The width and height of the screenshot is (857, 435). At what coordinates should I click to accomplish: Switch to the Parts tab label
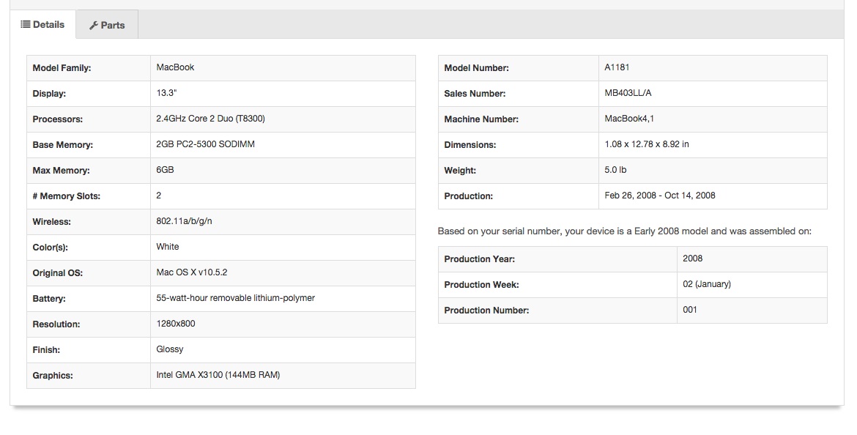(x=113, y=25)
